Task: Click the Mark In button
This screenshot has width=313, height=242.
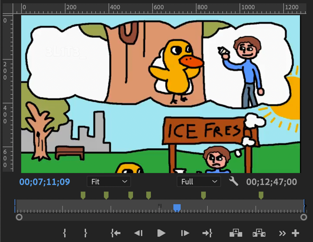Action: pyautogui.click(x=65, y=233)
